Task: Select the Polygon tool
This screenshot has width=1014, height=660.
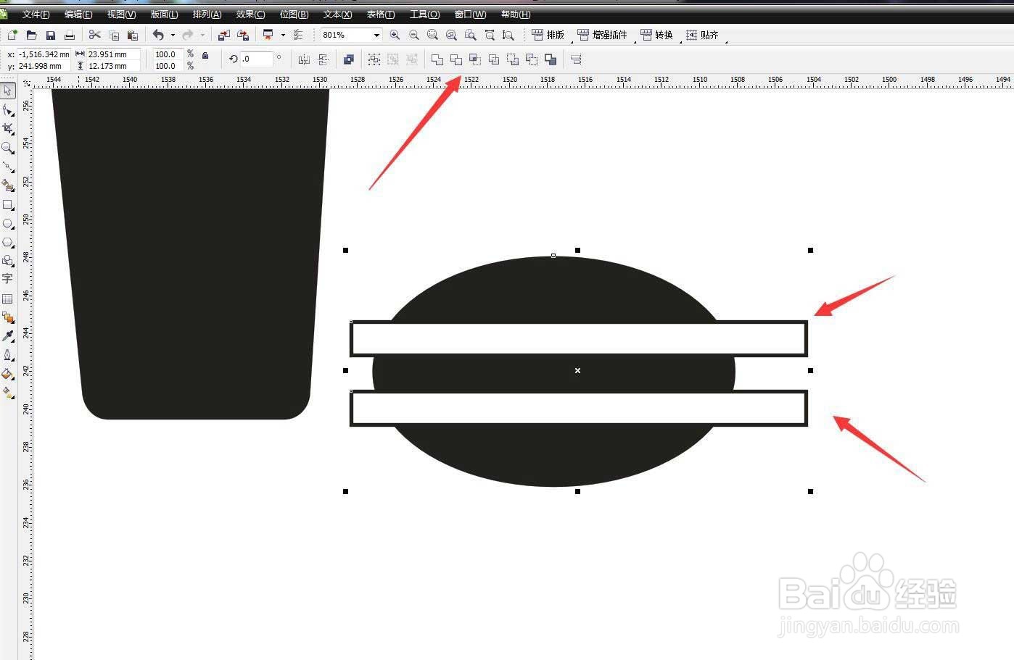Action: pyautogui.click(x=7, y=242)
